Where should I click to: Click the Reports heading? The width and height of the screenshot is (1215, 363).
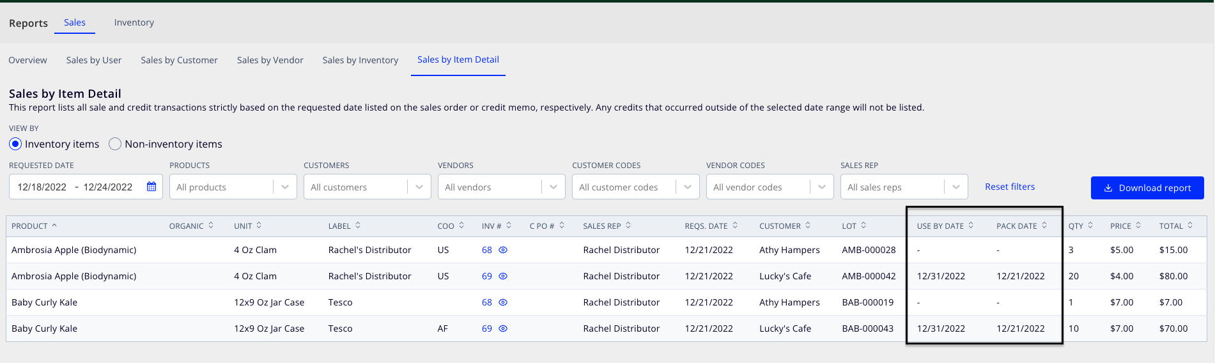(28, 23)
